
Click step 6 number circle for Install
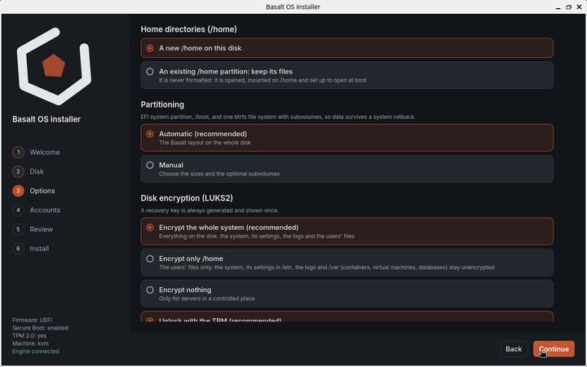[x=18, y=249]
